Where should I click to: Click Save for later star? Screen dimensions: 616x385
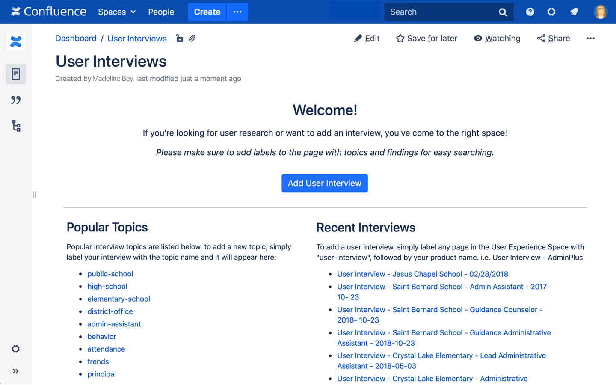426,38
